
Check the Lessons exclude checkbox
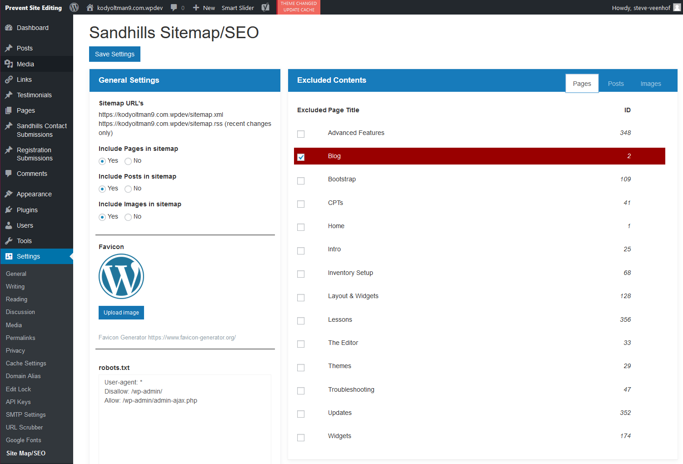[301, 321]
